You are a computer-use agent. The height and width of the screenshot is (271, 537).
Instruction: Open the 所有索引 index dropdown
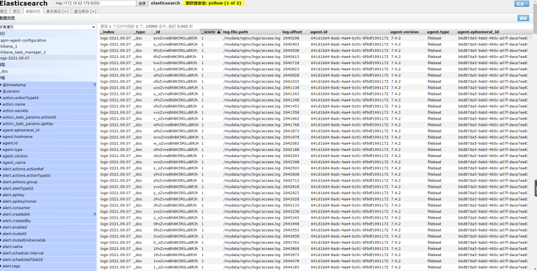point(48,27)
